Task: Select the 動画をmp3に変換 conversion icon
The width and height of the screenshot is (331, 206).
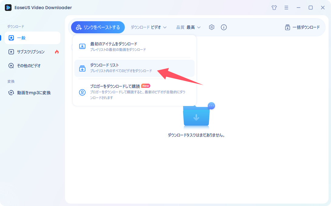Action: tap(12, 93)
